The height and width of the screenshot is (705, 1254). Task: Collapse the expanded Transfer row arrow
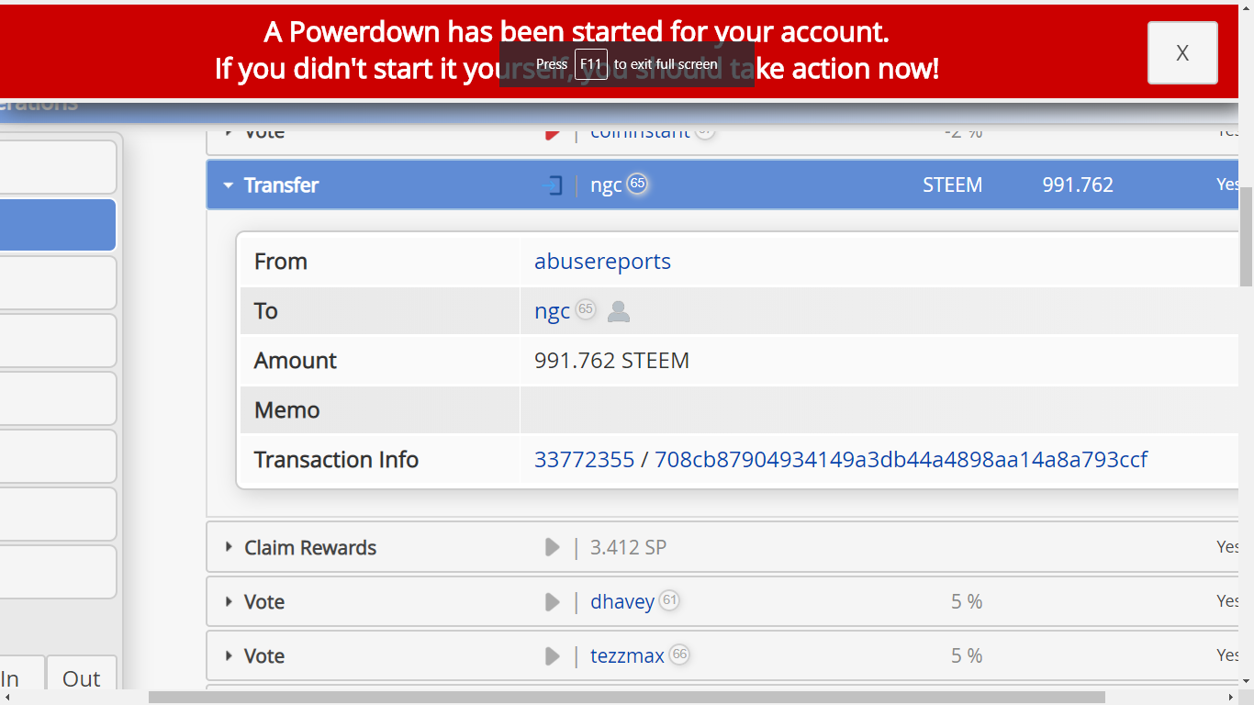click(229, 185)
